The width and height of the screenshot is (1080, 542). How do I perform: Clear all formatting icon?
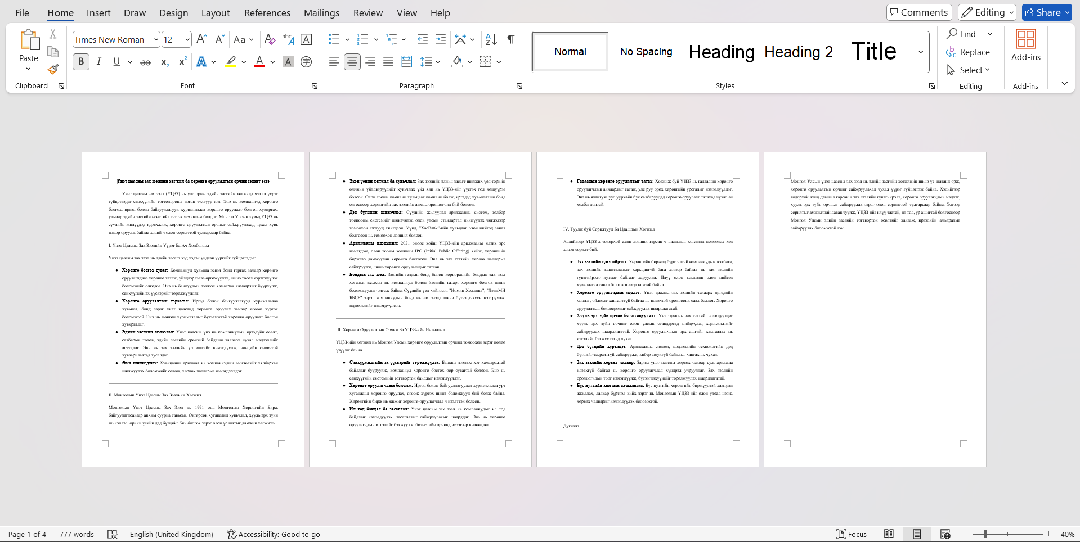(x=270, y=39)
